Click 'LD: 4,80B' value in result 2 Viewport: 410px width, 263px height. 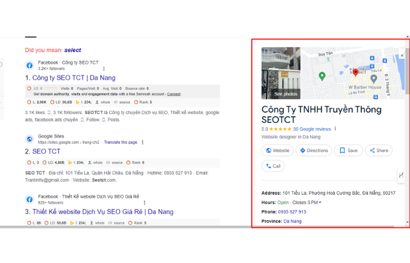coord(56,162)
